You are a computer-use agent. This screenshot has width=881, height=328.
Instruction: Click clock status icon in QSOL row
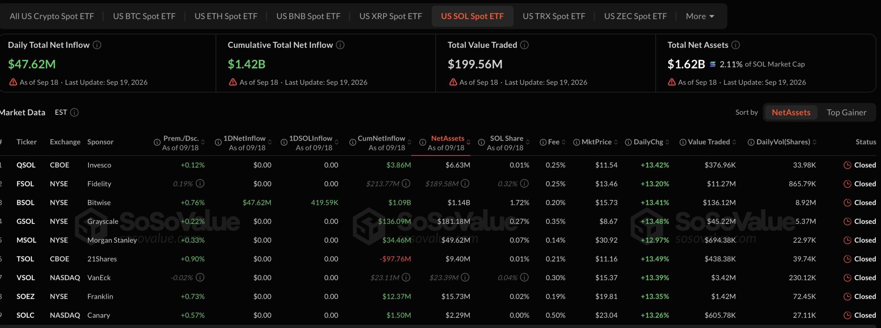[x=847, y=165]
